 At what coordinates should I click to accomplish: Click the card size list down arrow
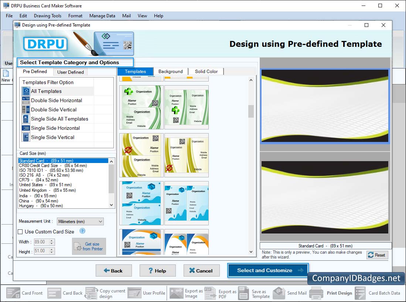pyautogui.click(x=111, y=205)
